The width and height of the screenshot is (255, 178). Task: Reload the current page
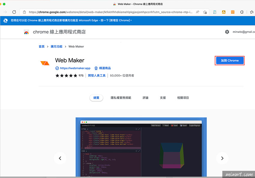[14, 12]
